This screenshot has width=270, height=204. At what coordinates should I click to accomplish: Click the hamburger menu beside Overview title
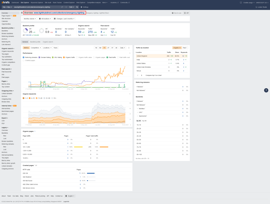pos(22,13)
